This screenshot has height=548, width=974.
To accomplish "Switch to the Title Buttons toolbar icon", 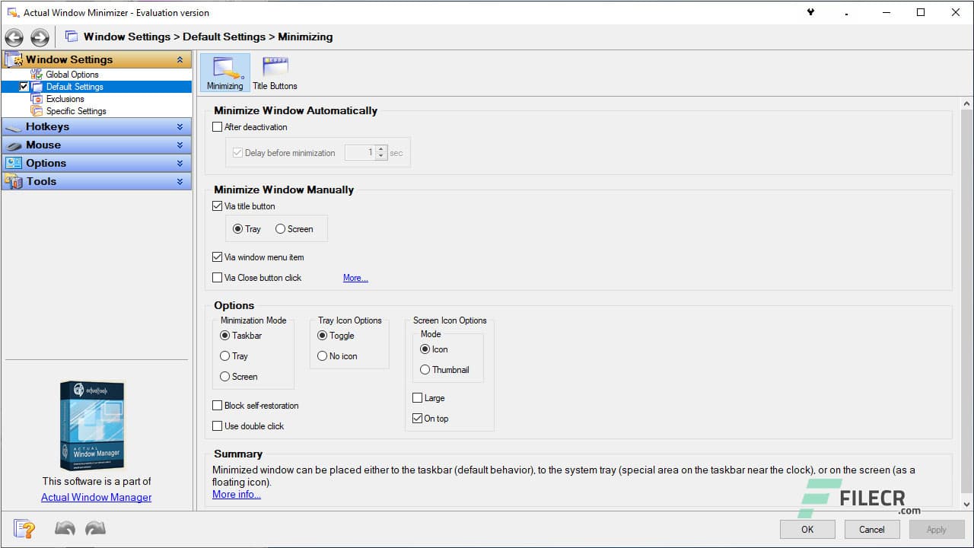I will (275, 72).
